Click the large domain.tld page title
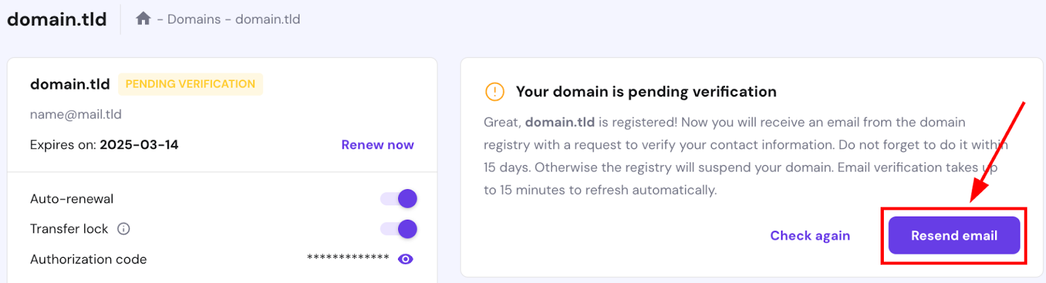Screen dimensions: 1046x283 (57, 20)
